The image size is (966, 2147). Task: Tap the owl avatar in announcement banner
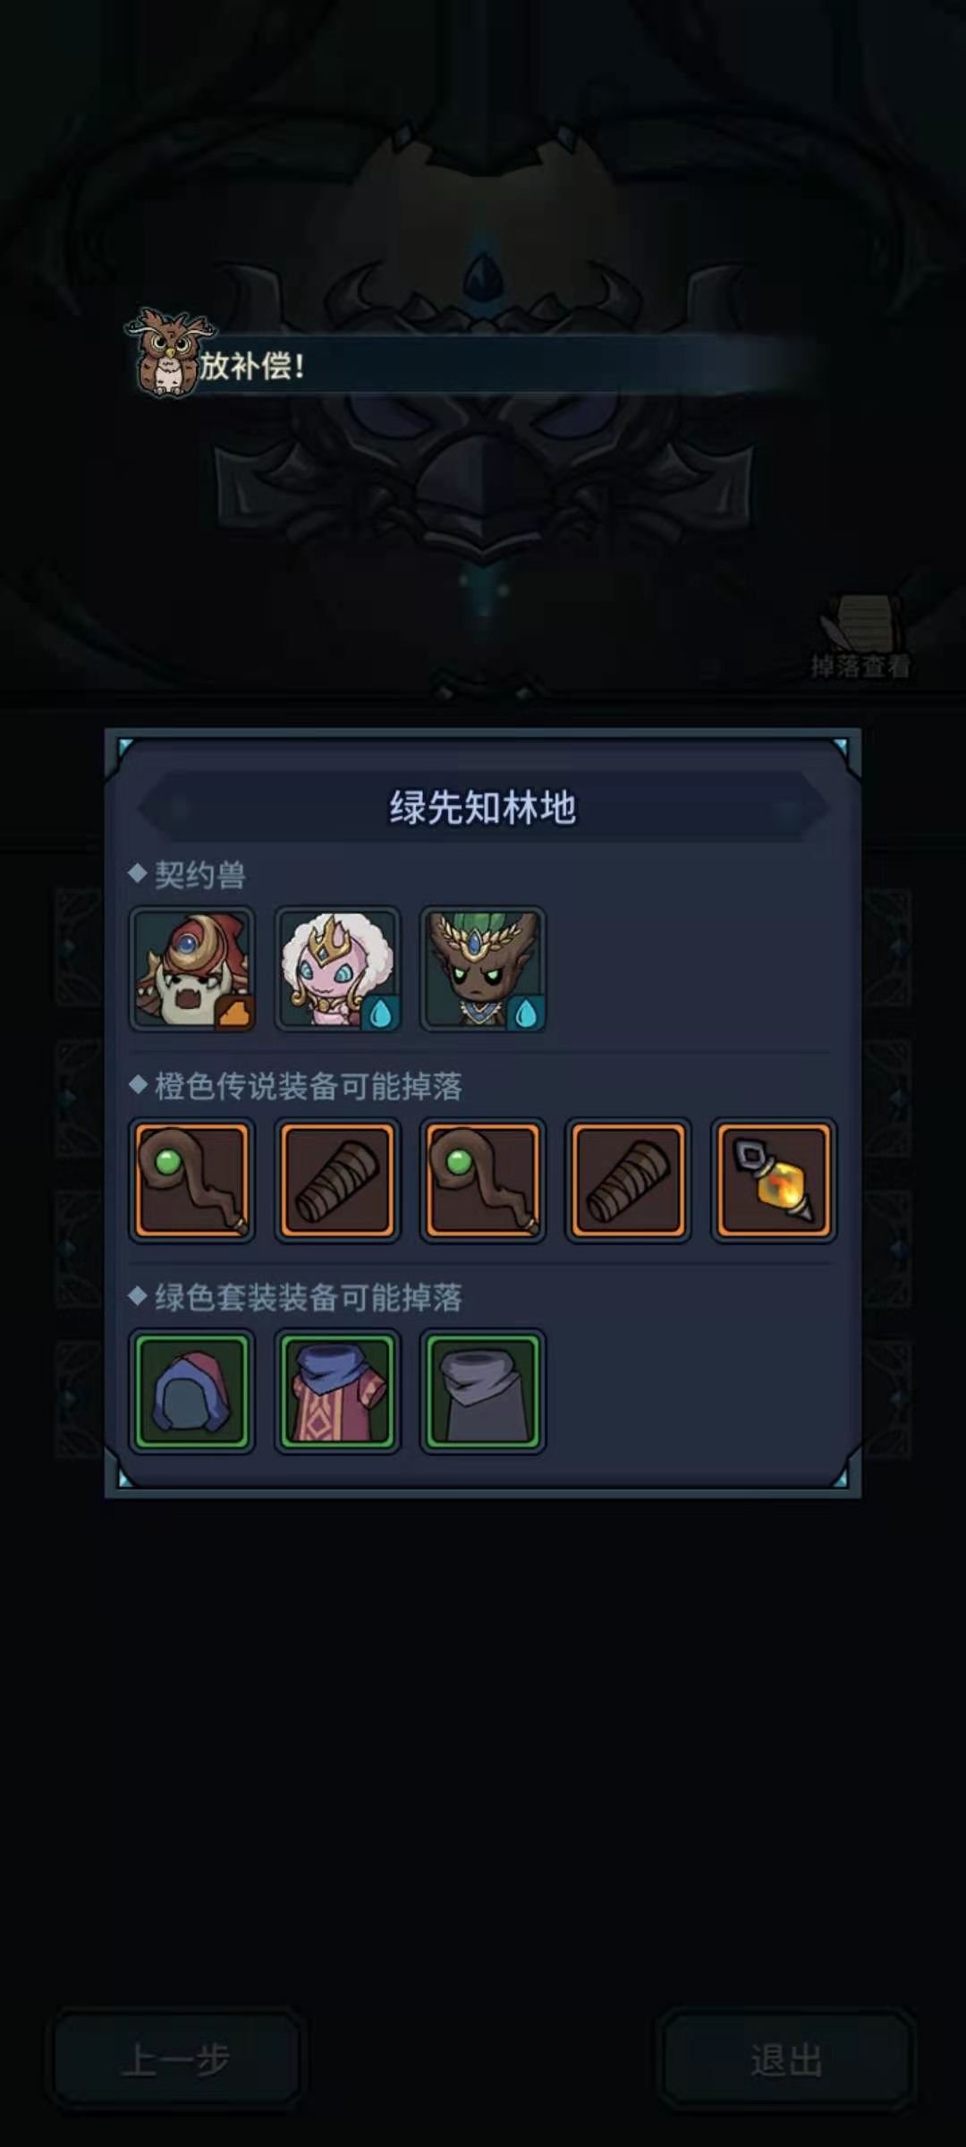168,353
